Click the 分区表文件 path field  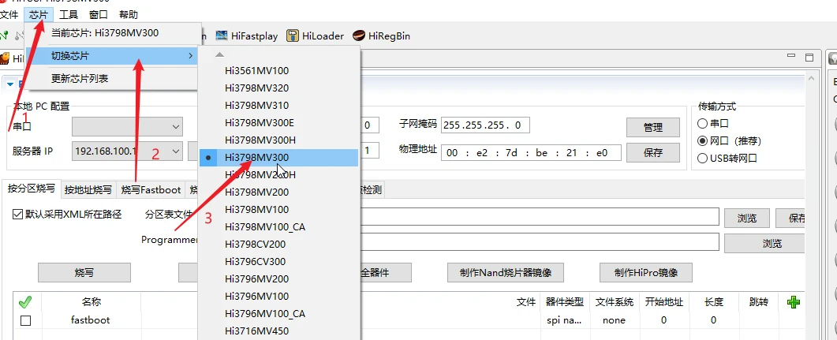(538, 217)
